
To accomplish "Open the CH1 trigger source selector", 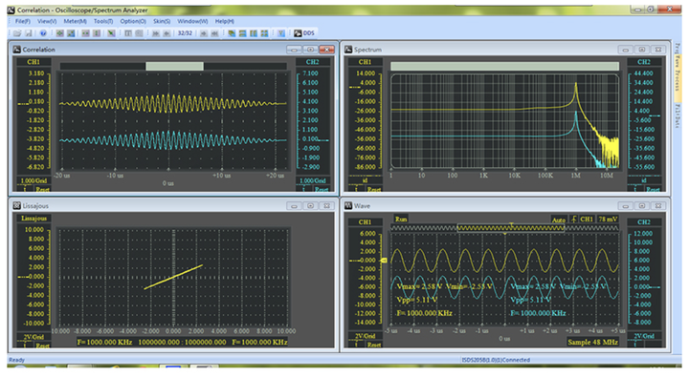I will 587,219.
